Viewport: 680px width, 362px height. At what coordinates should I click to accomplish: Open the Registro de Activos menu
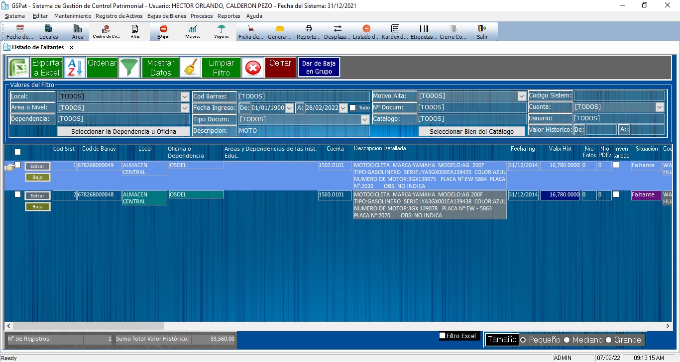[x=119, y=16]
